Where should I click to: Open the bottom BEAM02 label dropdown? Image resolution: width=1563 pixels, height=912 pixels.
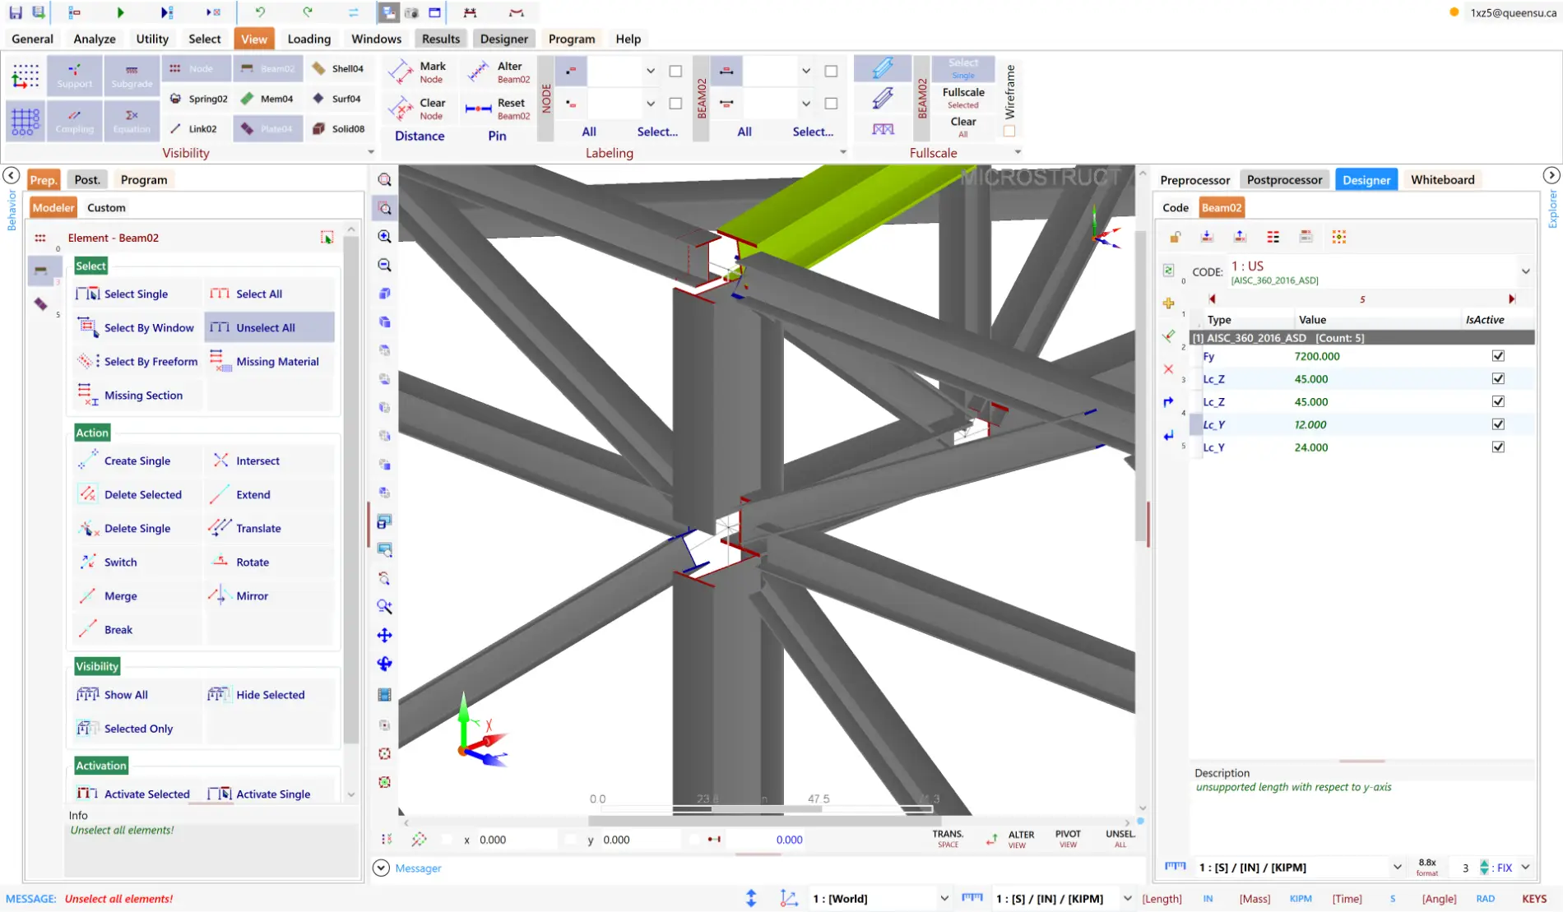tap(806, 104)
